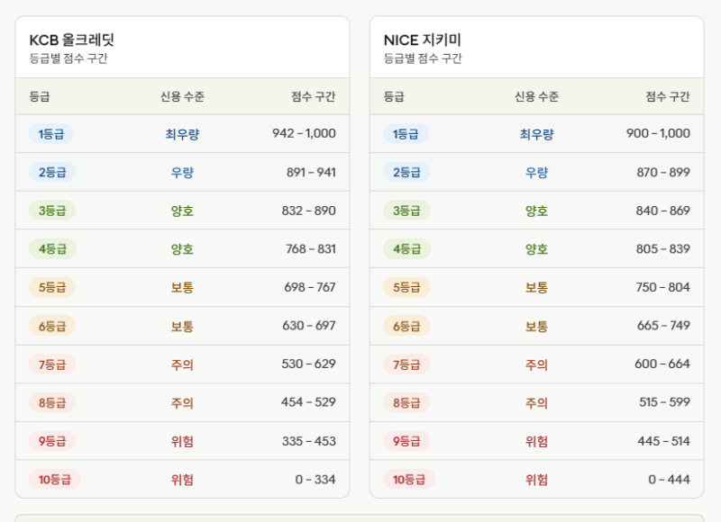Click 주의 in the NICE 8등급 row
Screen dimensions: 721x522
(x=537, y=403)
